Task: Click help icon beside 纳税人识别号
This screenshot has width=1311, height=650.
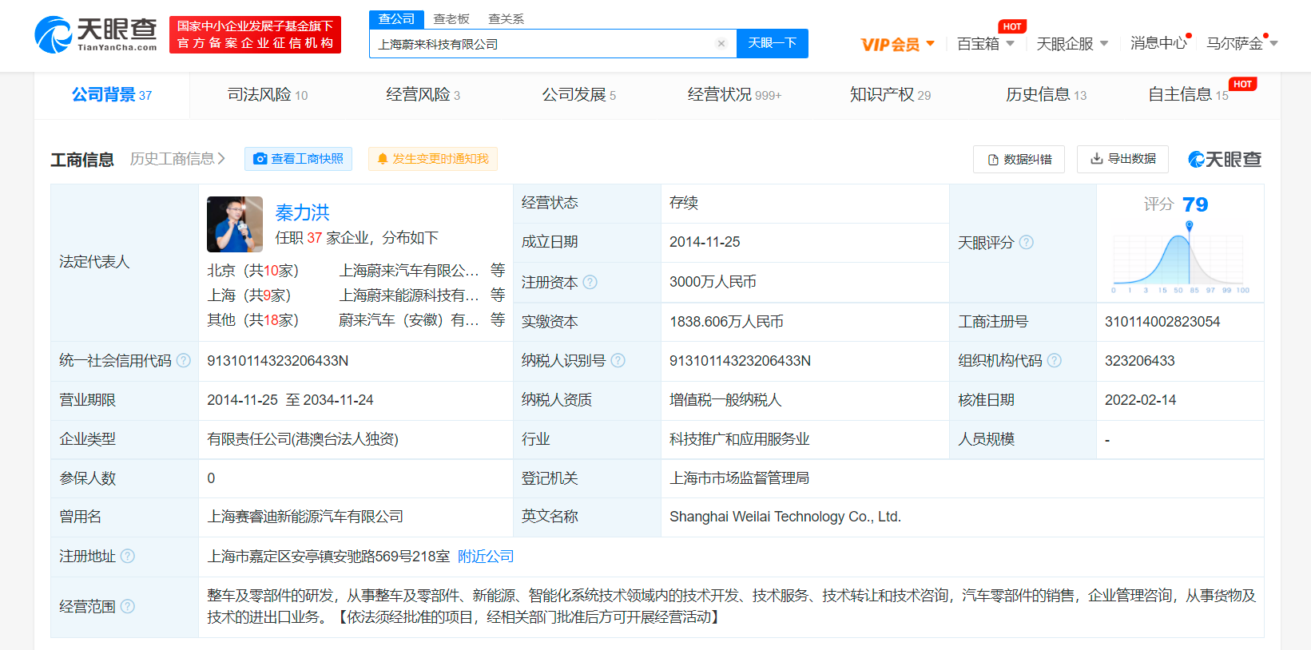Action: (x=618, y=360)
